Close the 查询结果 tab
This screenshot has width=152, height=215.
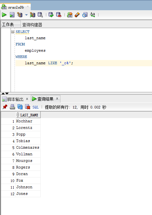pos(57,99)
